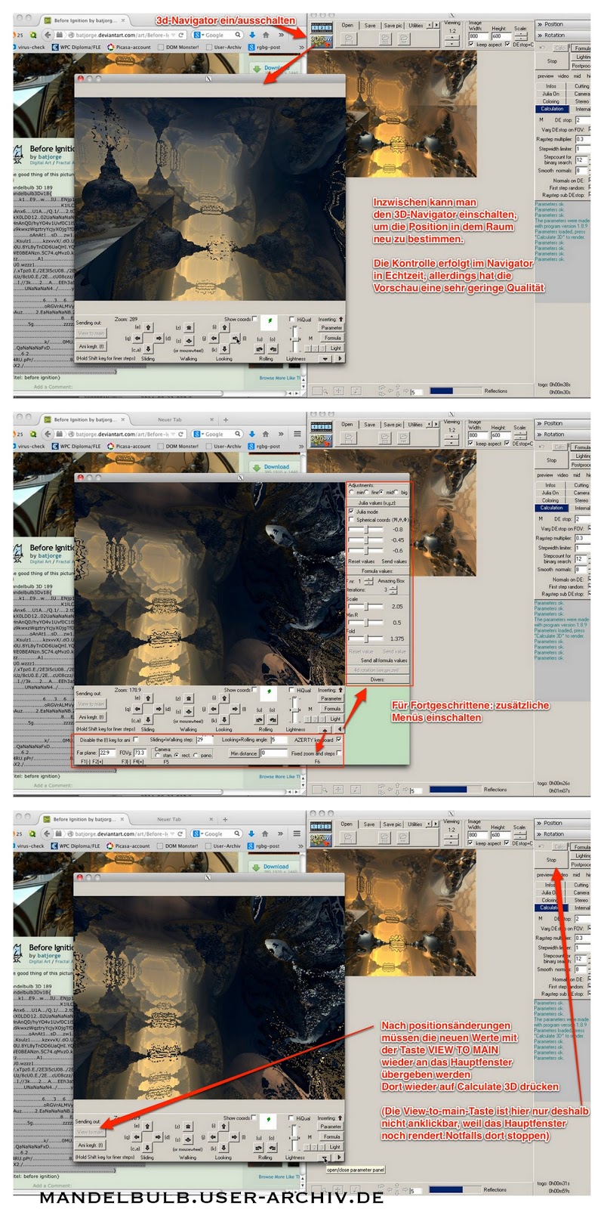Open hamburger menu icon in middle screenshot browser
The width and height of the screenshot is (604, 1209).
click(x=297, y=434)
